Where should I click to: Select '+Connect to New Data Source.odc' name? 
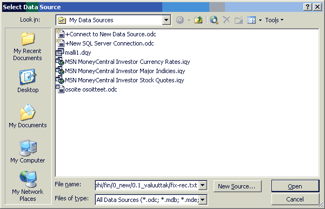pyautogui.click(x=110, y=34)
